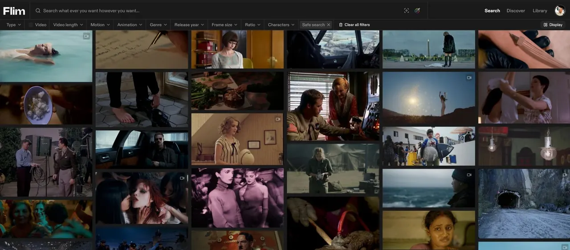Open the surfer carrying surfboard thumbnail
This screenshot has height=250, width=570.
[429, 146]
